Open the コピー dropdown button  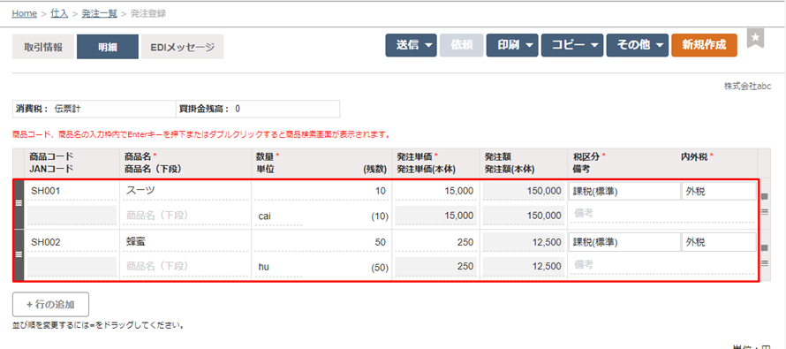pos(572,45)
